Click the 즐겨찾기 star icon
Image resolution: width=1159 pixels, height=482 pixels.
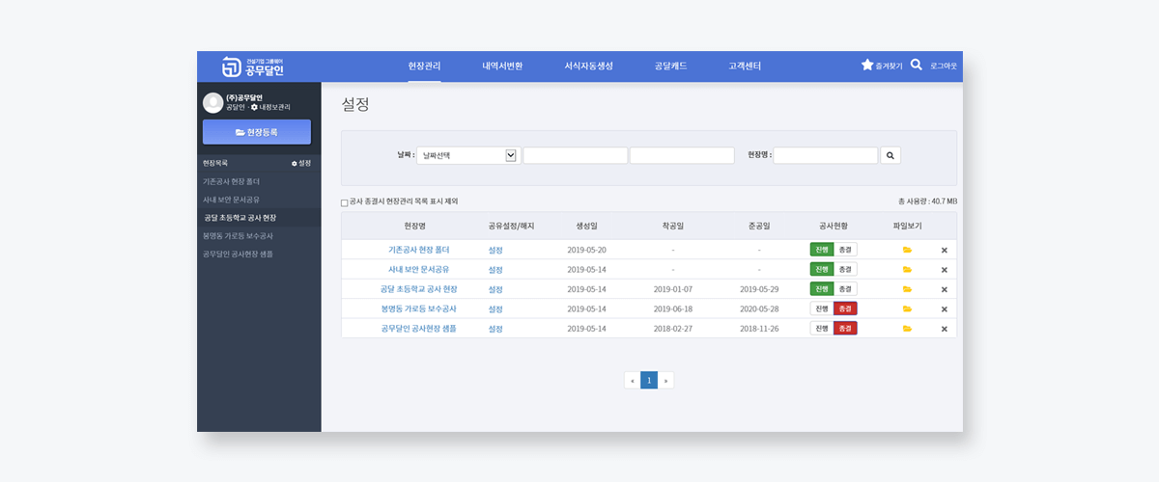pos(867,66)
